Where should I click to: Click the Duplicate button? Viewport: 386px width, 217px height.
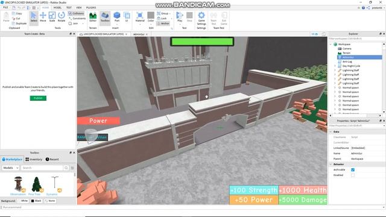tap(19, 24)
